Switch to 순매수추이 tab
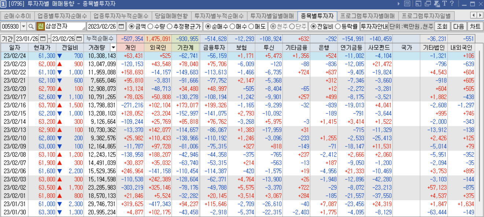The height and width of the screenshot is (217, 484). (x=18, y=16)
